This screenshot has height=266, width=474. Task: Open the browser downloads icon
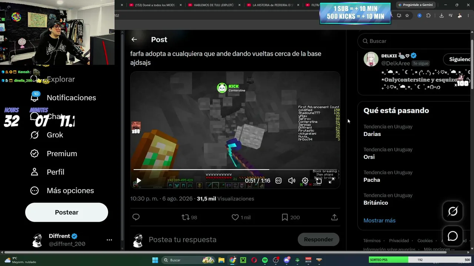coord(441,16)
